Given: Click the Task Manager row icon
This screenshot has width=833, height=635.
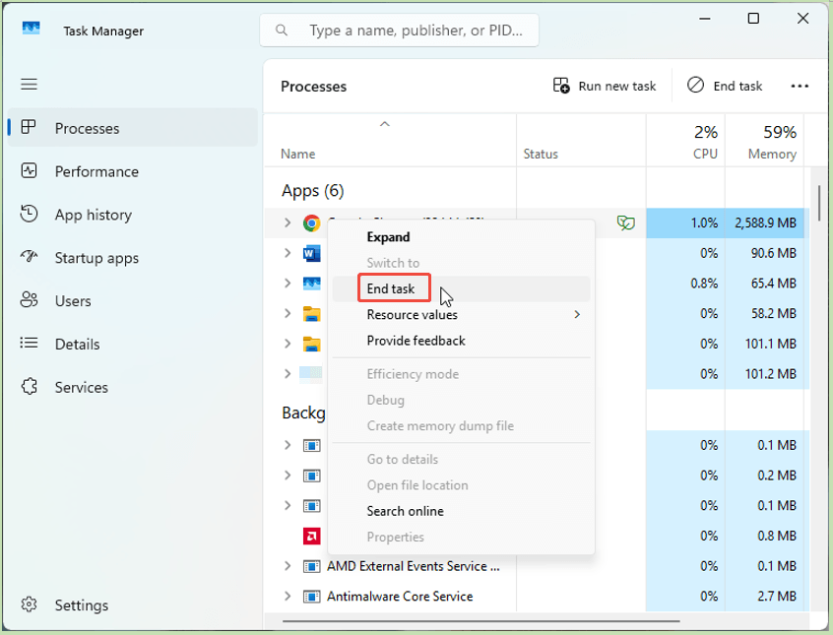Looking at the screenshot, I should [312, 284].
